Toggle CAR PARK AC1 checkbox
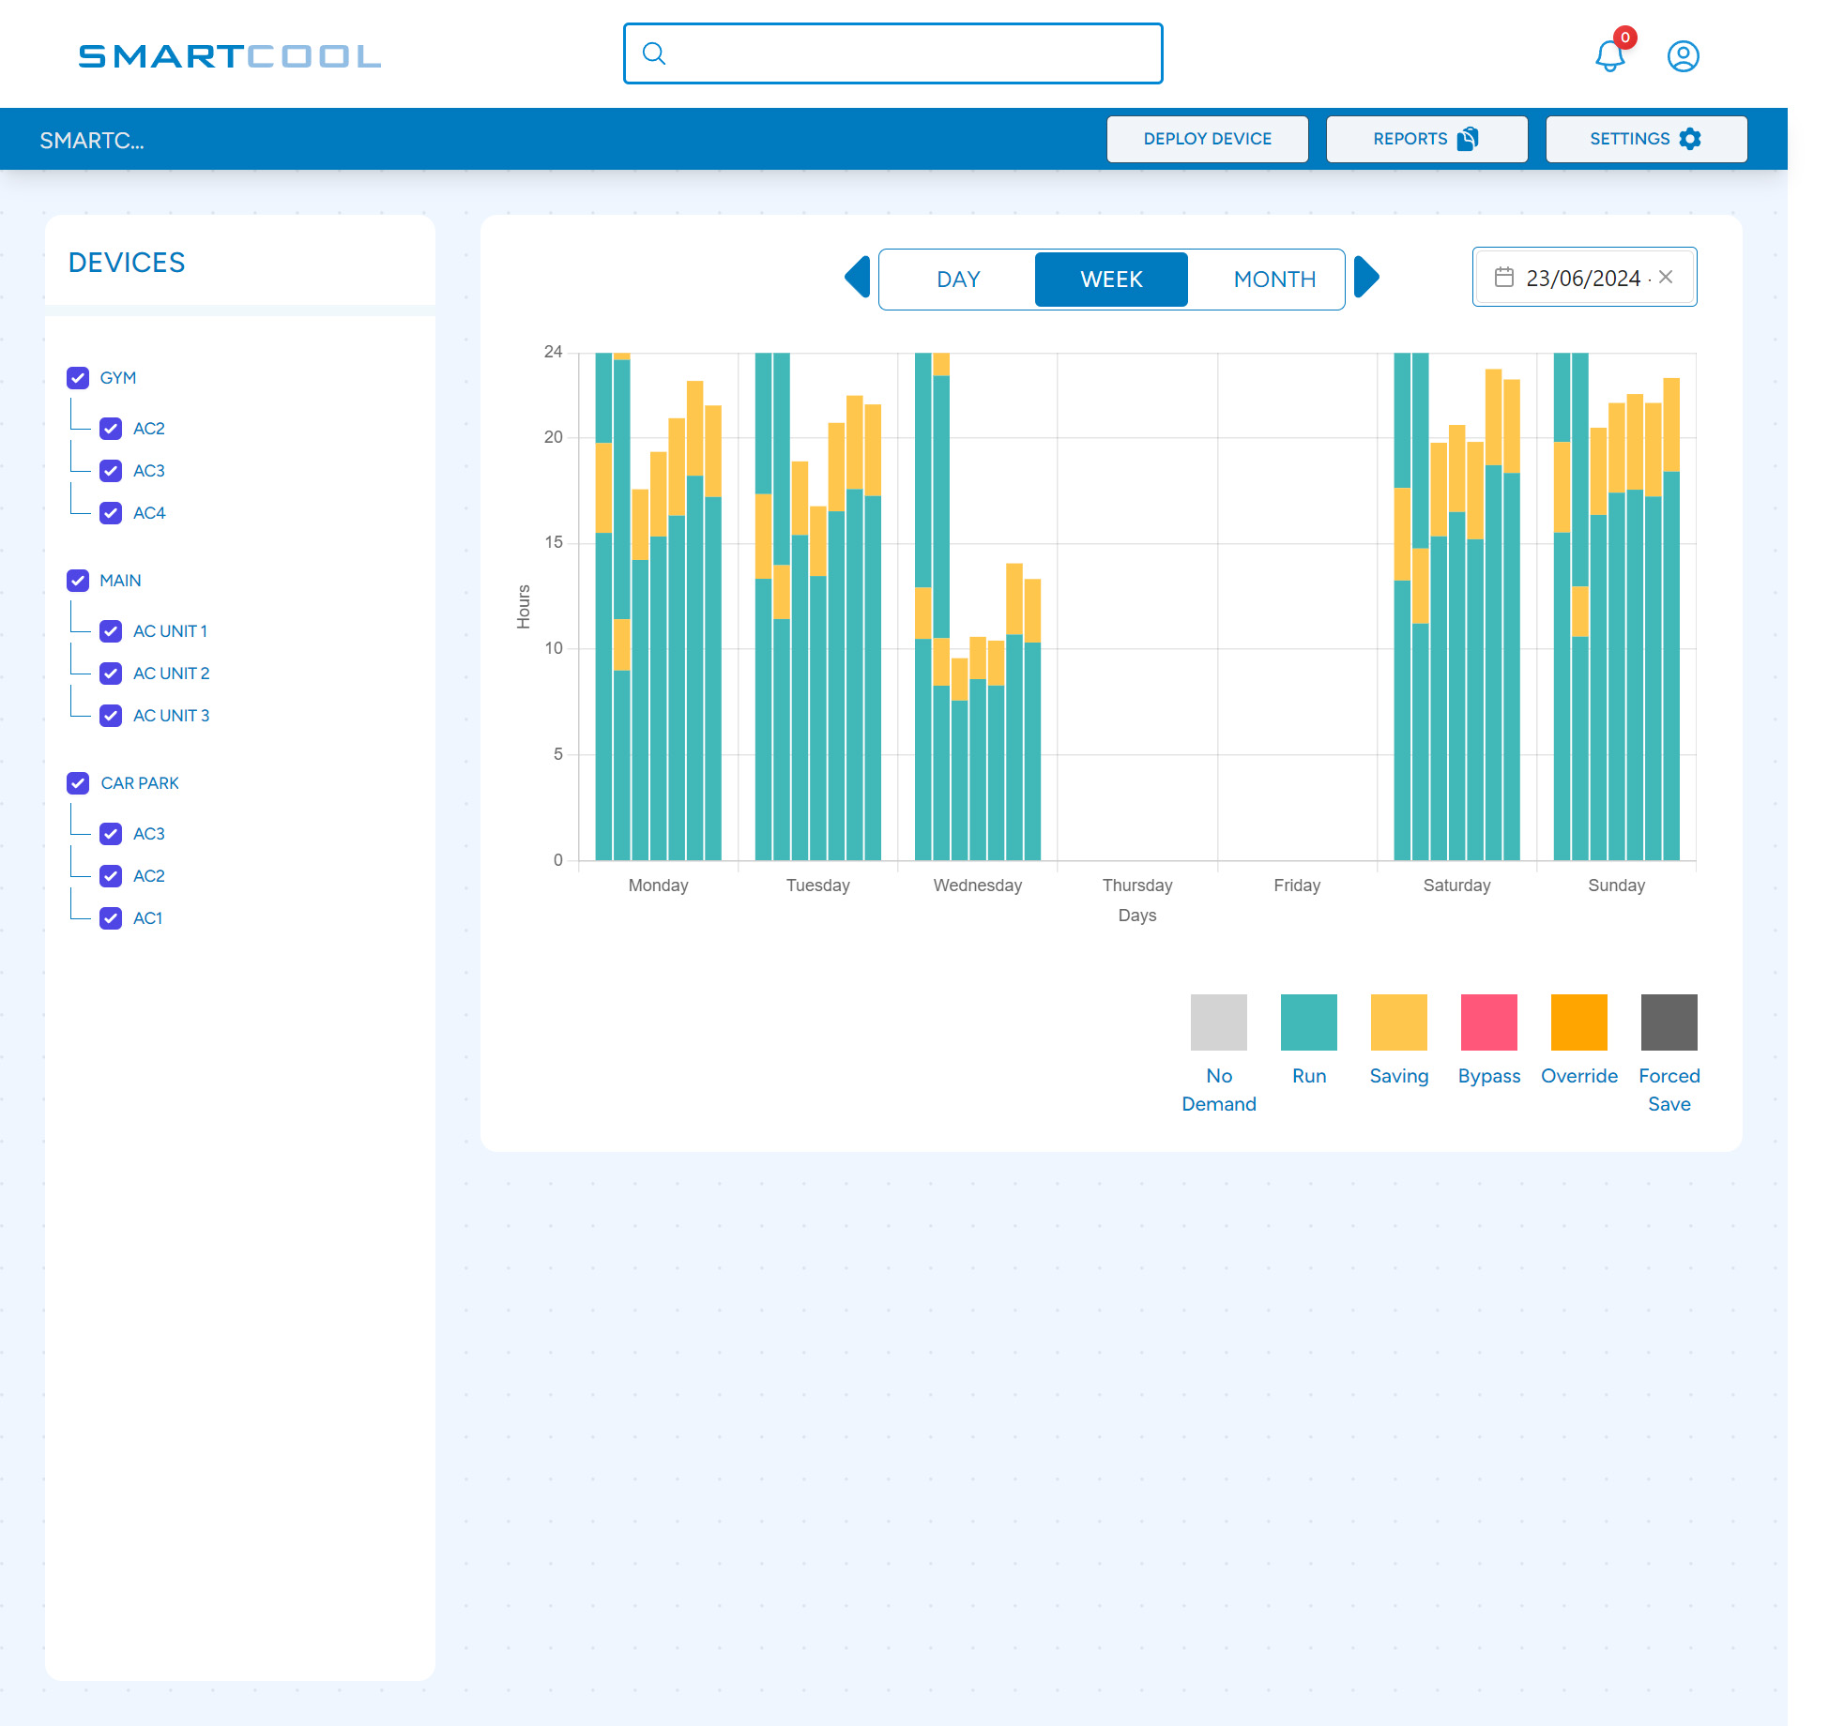The width and height of the screenshot is (1829, 1726). pyautogui.click(x=111, y=918)
